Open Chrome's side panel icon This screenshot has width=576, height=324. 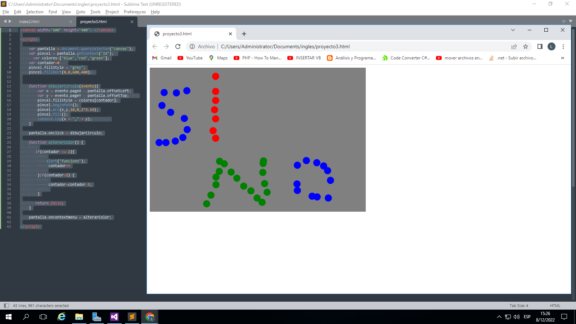click(x=540, y=46)
